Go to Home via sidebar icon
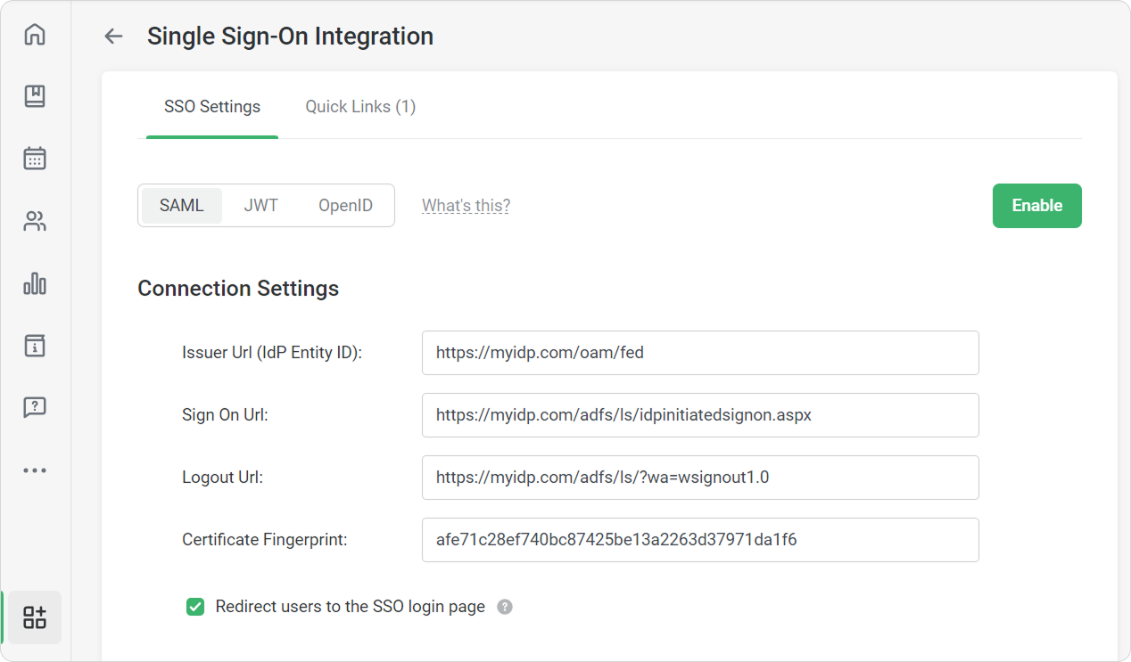Viewport: 1131px width, 662px height. click(x=35, y=35)
